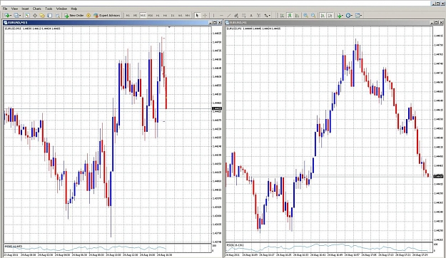Switch to Line Chart display
The image size is (446, 258).
coord(297,16)
